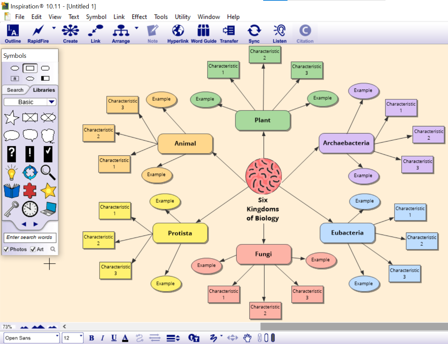Insert a Hyperlink using the globe icon

(x=178, y=34)
